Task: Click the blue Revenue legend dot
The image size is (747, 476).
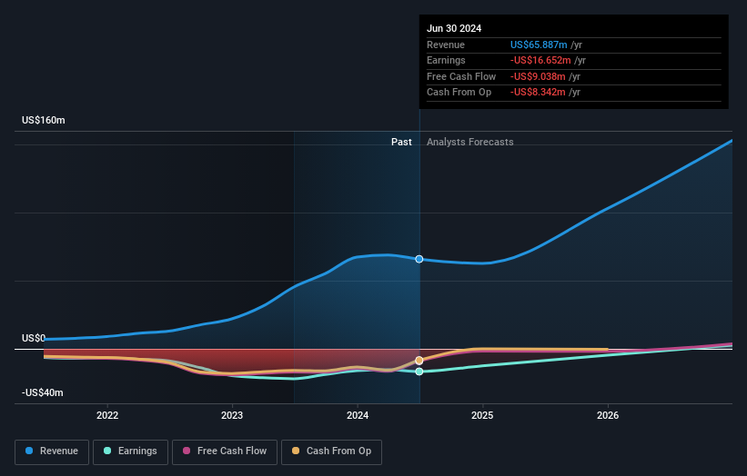Action: 29,451
